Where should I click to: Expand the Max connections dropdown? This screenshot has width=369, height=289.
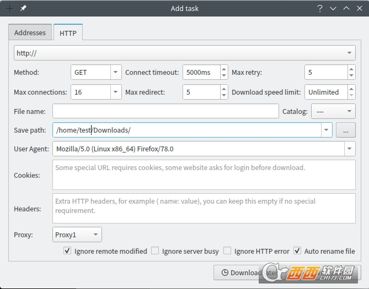[96, 92]
